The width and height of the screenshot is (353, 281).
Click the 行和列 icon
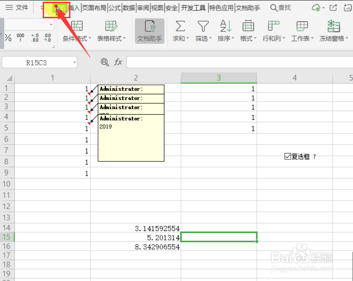[x=273, y=26]
